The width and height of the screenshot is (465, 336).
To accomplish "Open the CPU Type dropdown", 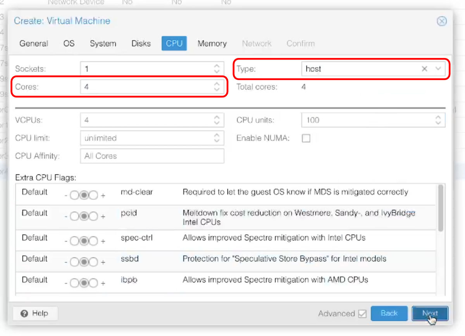I will click(x=438, y=69).
